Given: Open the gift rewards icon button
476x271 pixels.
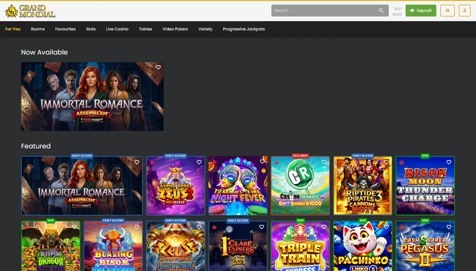Looking at the screenshot, I should click(x=448, y=11).
